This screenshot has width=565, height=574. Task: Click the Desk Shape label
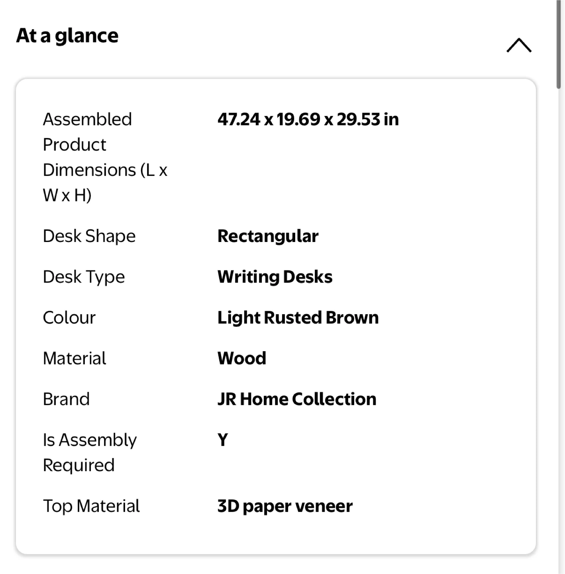[x=89, y=236]
